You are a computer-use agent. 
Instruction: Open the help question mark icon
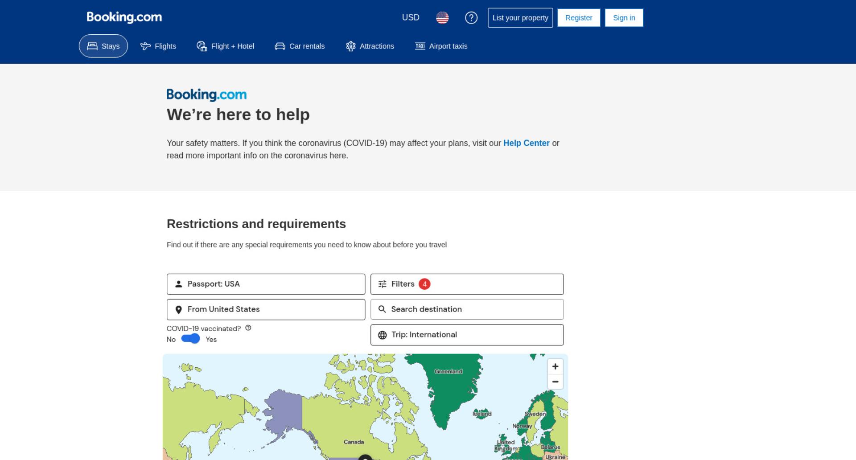click(x=471, y=18)
